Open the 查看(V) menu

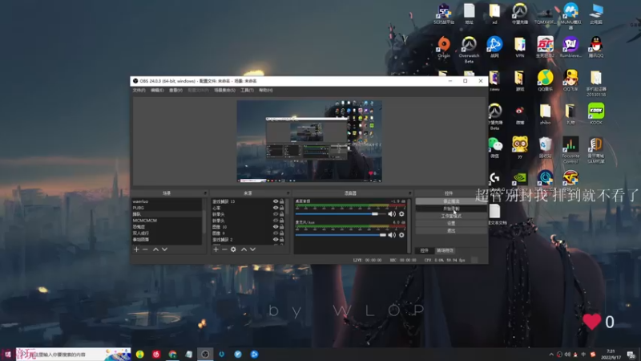point(175,90)
